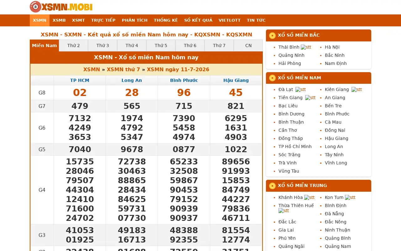Open the Cần Thơ lottery link

[288, 130]
